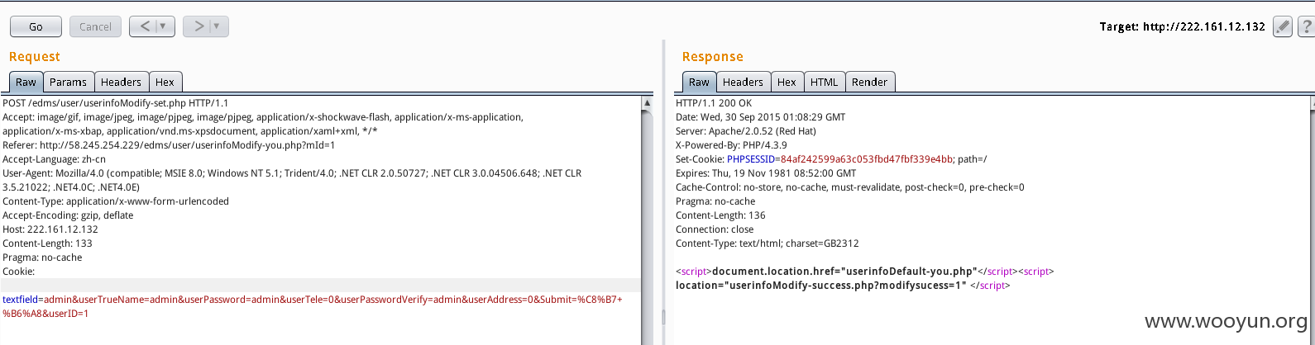
Task: Click the Referer header line
Action: 169,145
